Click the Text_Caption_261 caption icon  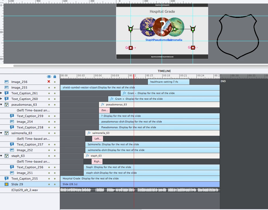click(7, 93)
